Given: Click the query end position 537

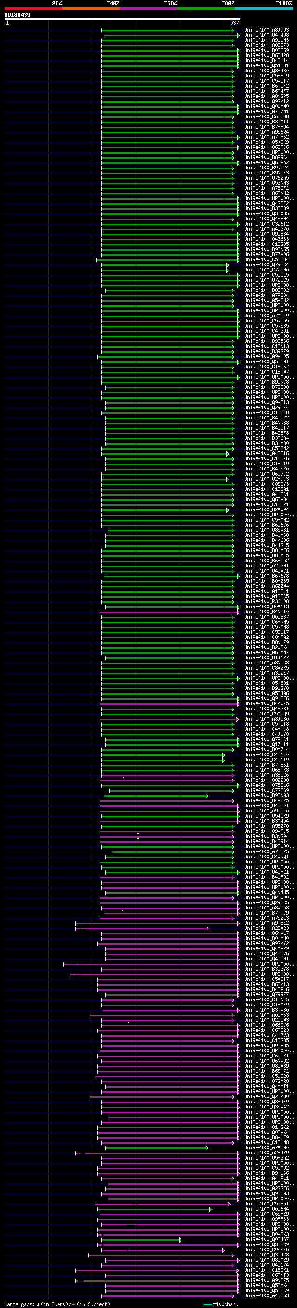Looking at the screenshot, I should pos(234,23).
